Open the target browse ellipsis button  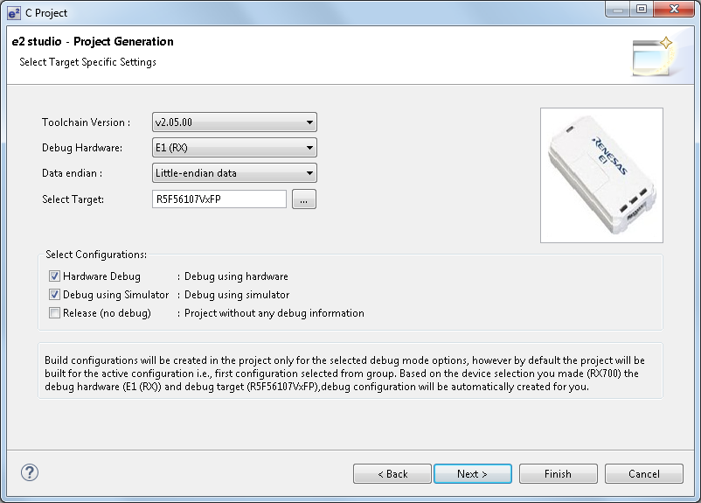click(x=304, y=199)
